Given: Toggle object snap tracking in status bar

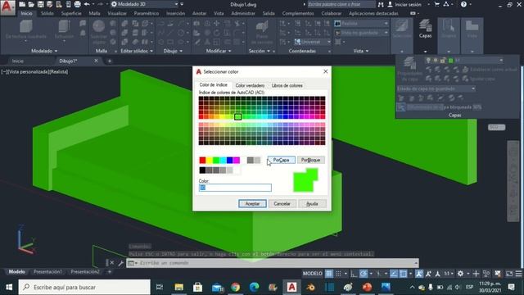Looking at the screenshot, I should pyautogui.click(x=394, y=274).
